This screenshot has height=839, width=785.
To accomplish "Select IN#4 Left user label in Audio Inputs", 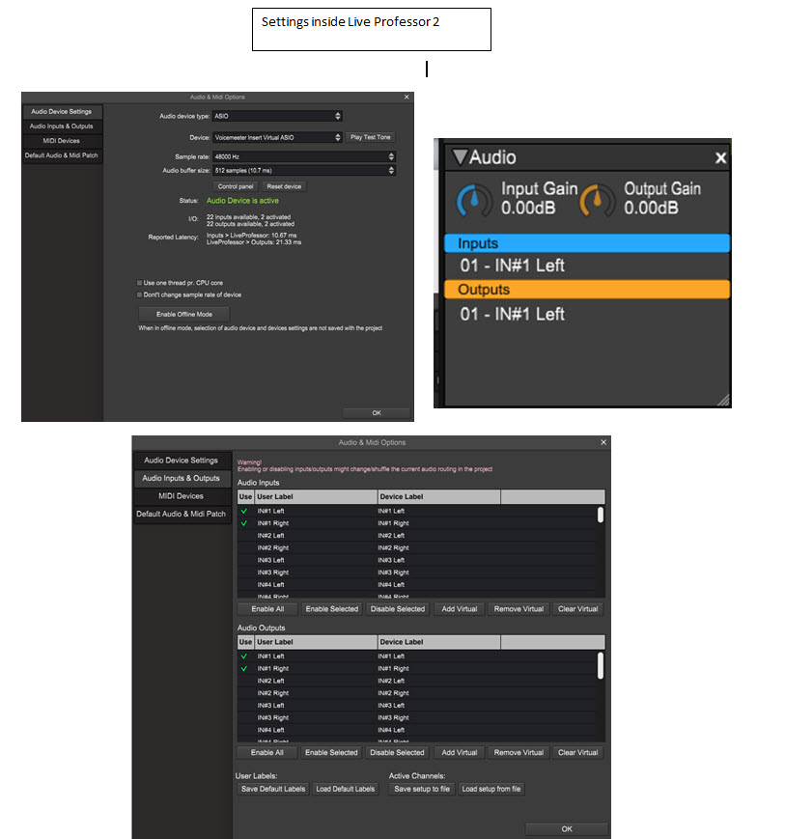I will (x=270, y=585).
